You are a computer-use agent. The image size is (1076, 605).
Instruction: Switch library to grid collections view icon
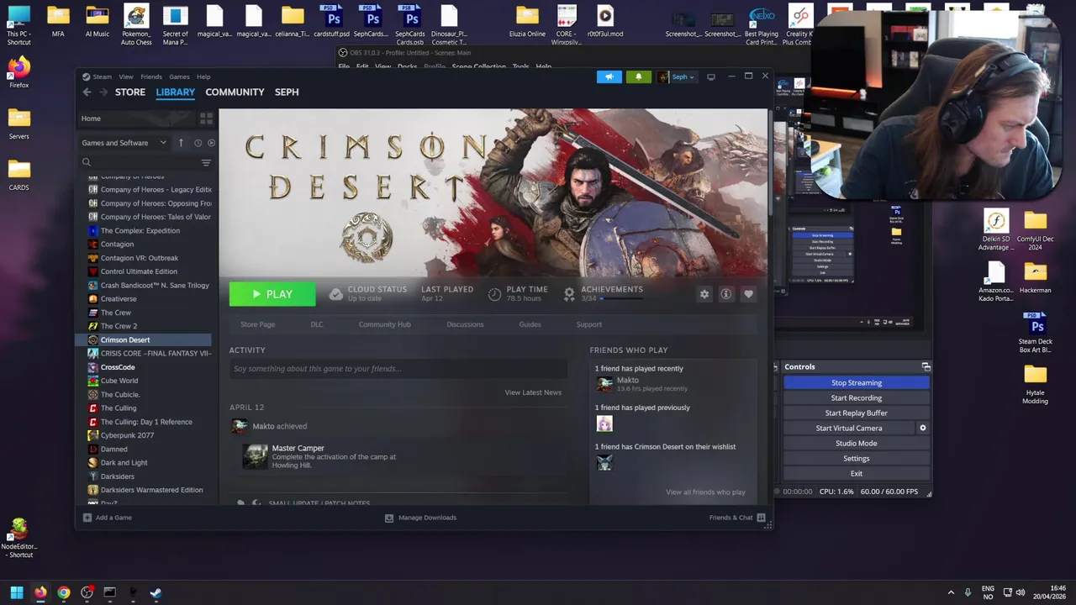click(206, 118)
